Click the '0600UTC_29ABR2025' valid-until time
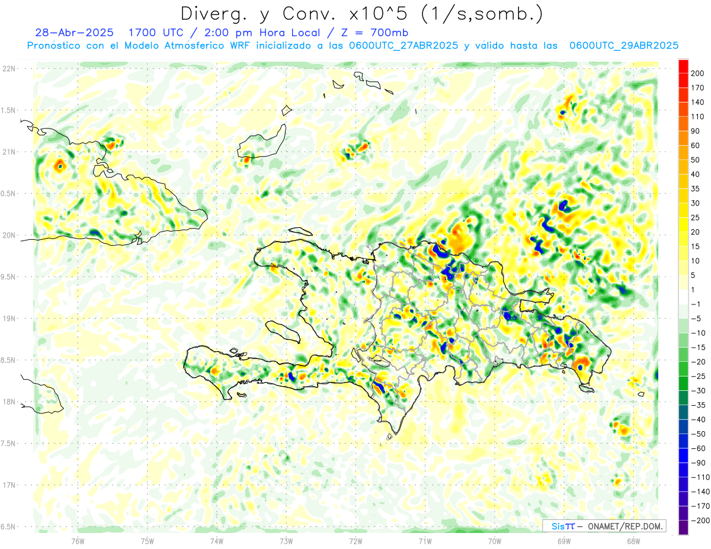Screen dimensions: 711x549 point(623,46)
